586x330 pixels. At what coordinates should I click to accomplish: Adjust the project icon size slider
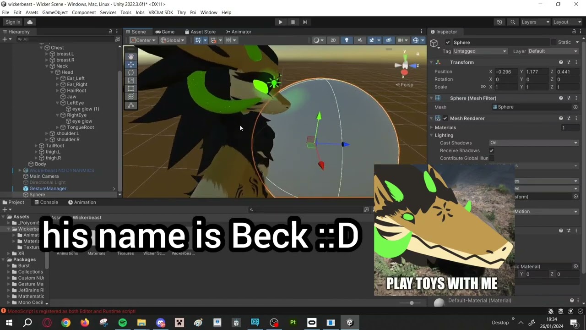pos(411,303)
